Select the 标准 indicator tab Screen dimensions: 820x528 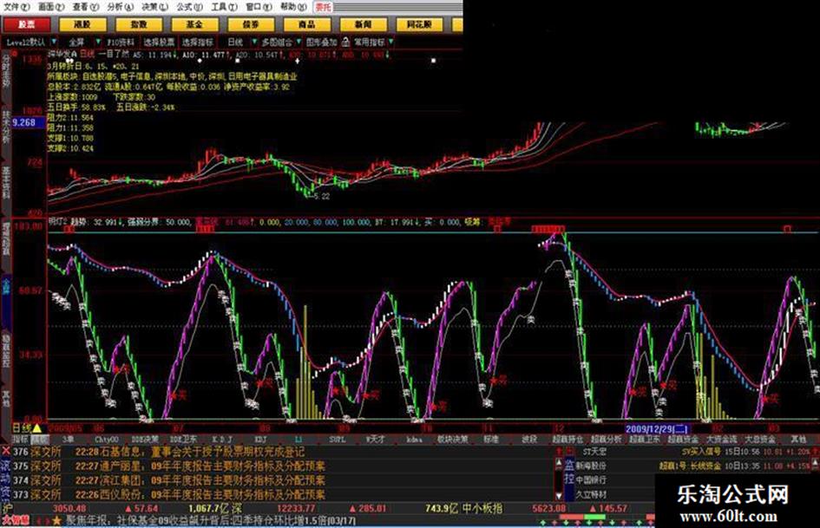[x=491, y=440]
